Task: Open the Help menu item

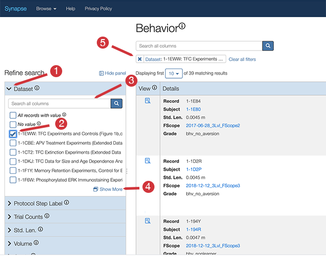Action: pos(71,9)
